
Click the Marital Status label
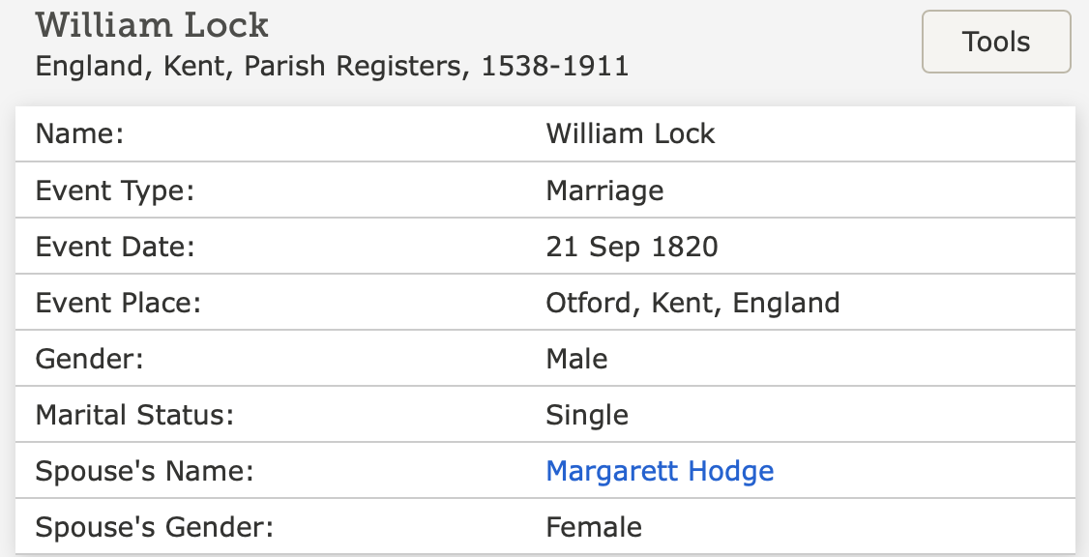pyautogui.click(x=135, y=415)
